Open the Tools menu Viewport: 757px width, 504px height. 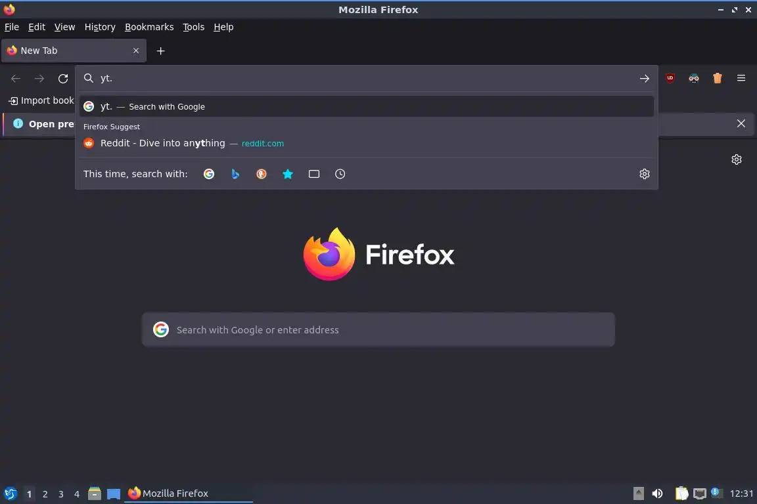(x=194, y=27)
